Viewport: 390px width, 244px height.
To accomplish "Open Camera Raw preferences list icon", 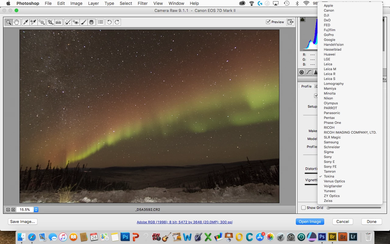I will coord(101,22).
